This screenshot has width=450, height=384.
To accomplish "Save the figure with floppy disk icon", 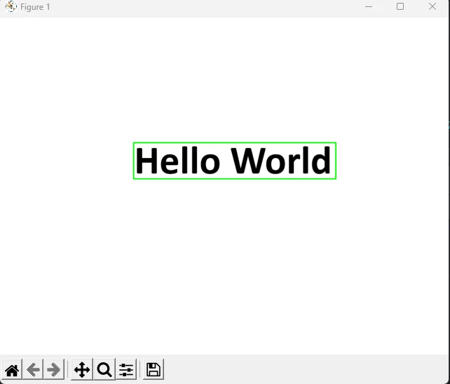I will [x=153, y=370].
